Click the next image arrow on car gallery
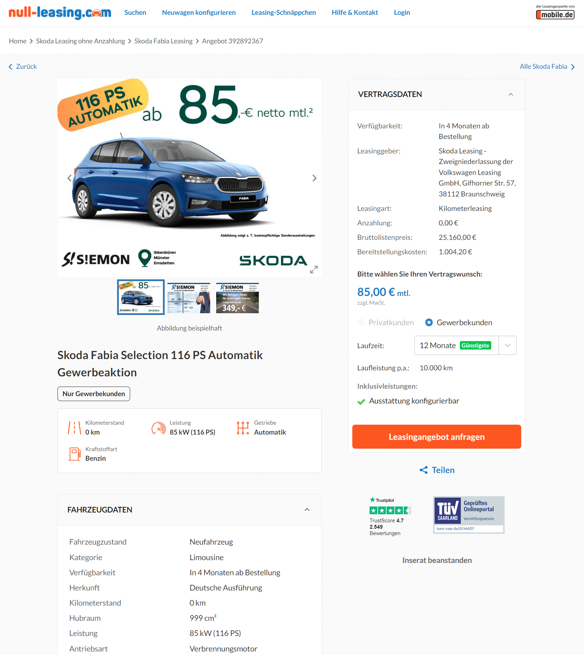 314,178
